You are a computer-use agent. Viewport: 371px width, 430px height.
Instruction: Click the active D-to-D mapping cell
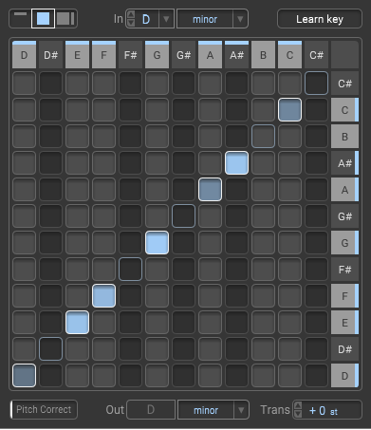coord(24,376)
